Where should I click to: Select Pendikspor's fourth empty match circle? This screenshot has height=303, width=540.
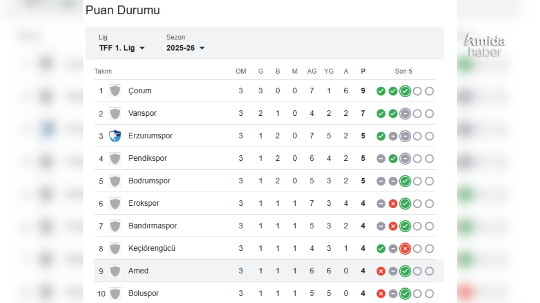click(417, 159)
